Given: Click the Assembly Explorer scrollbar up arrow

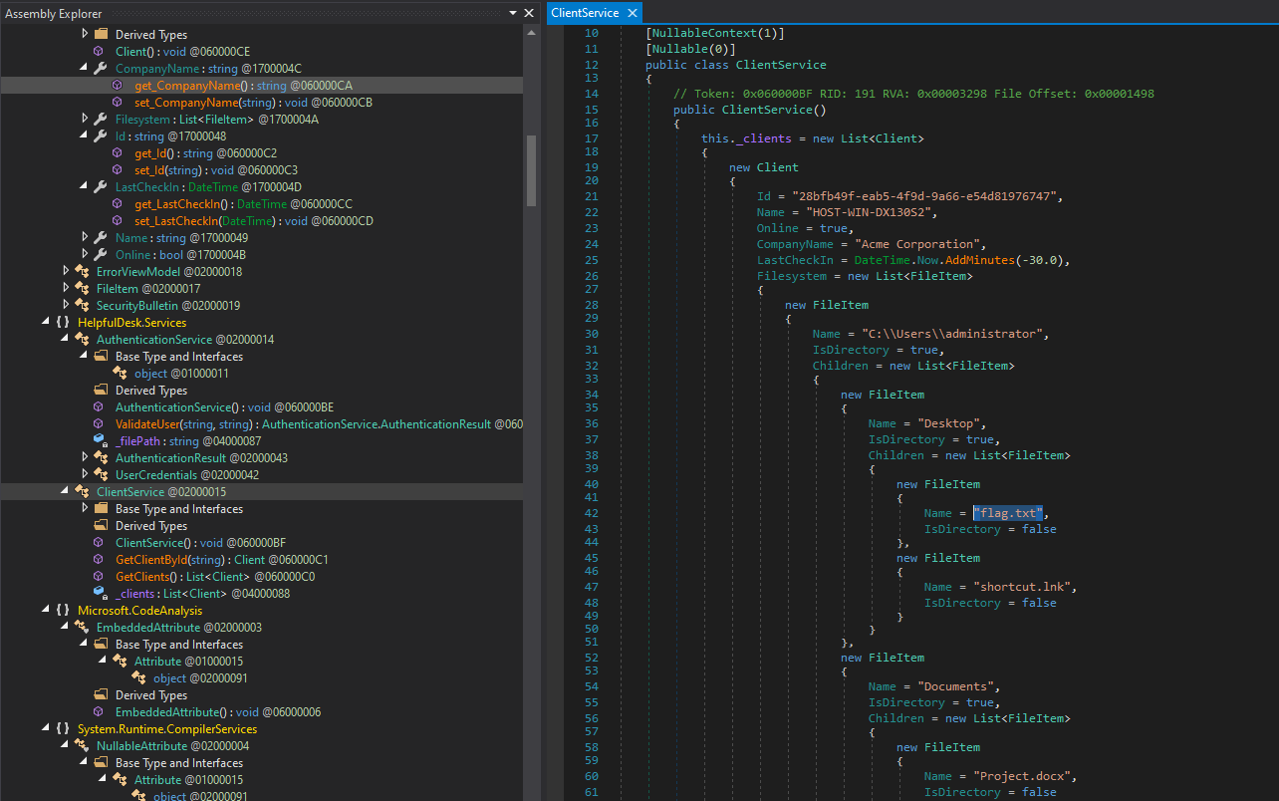Looking at the screenshot, I should point(532,33).
